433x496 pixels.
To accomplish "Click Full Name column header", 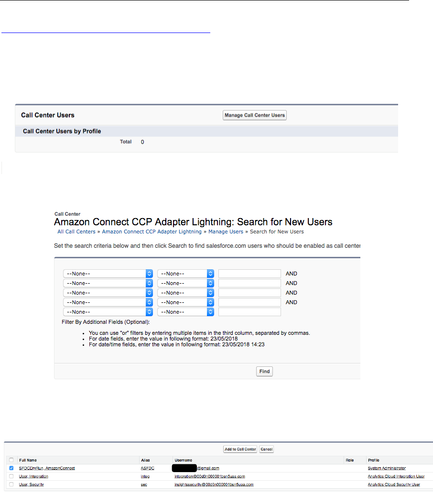I will (x=28, y=460).
